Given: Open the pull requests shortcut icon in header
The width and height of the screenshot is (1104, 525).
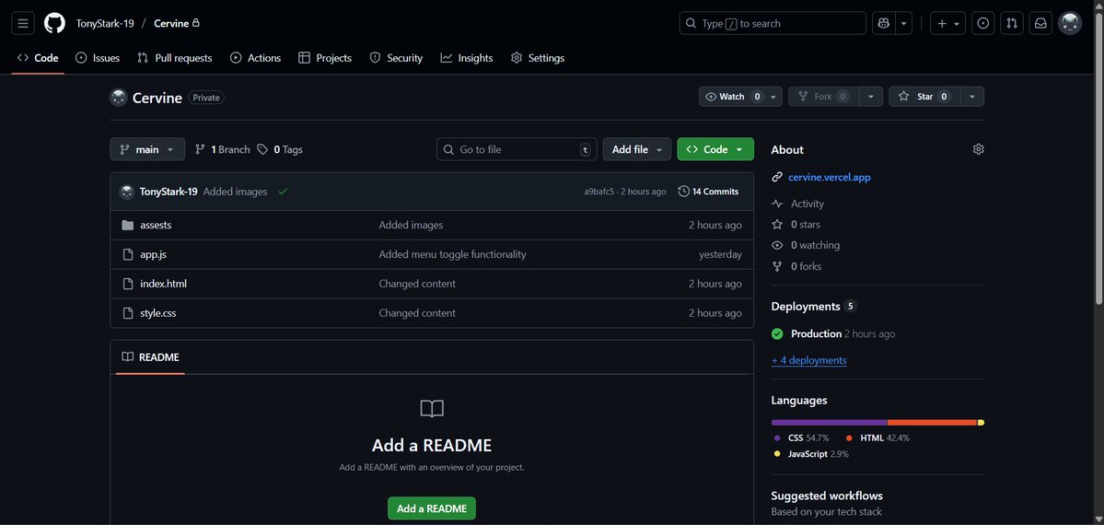Looking at the screenshot, I should pyautogui.click(x=1012, y=23).
